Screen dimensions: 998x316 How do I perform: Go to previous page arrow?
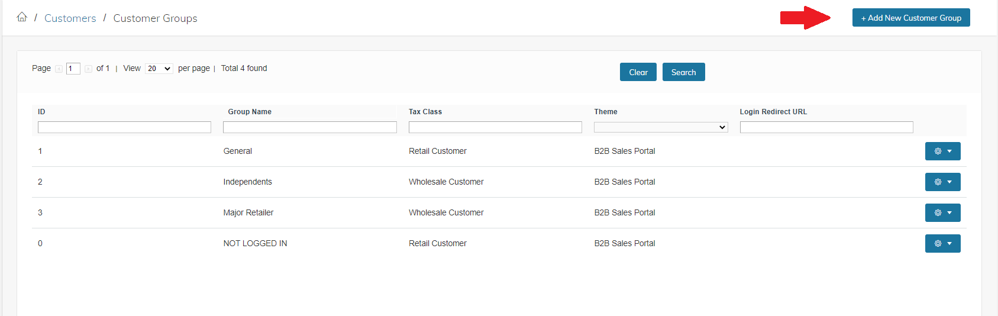(x=59, y=69)
